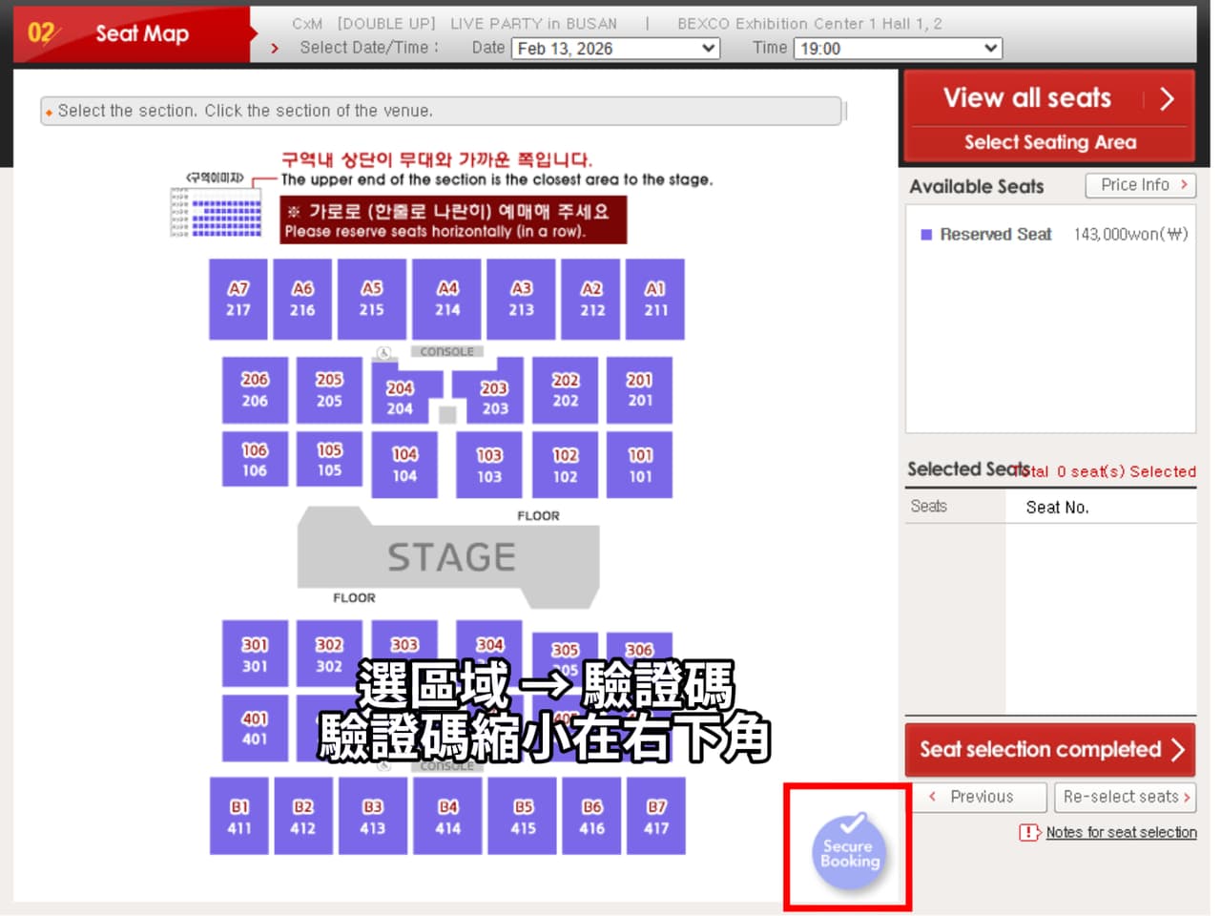Select seating section 205
The image size is (1221, 916).
329,390
